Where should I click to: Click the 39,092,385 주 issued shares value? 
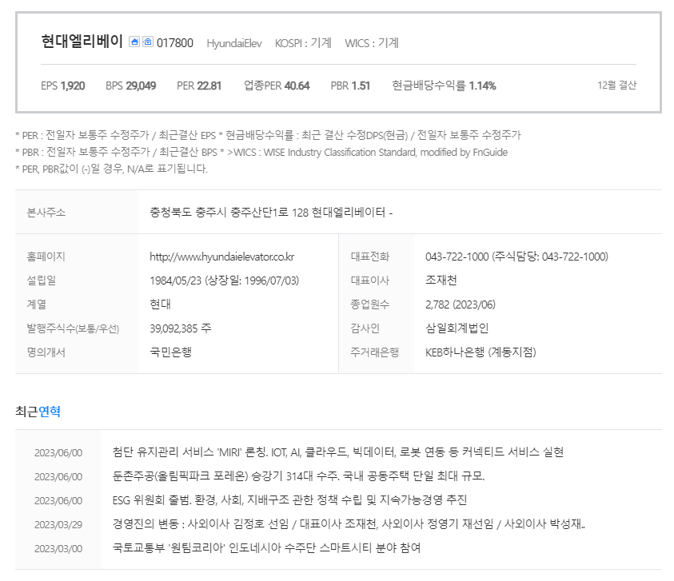point(181,328)
